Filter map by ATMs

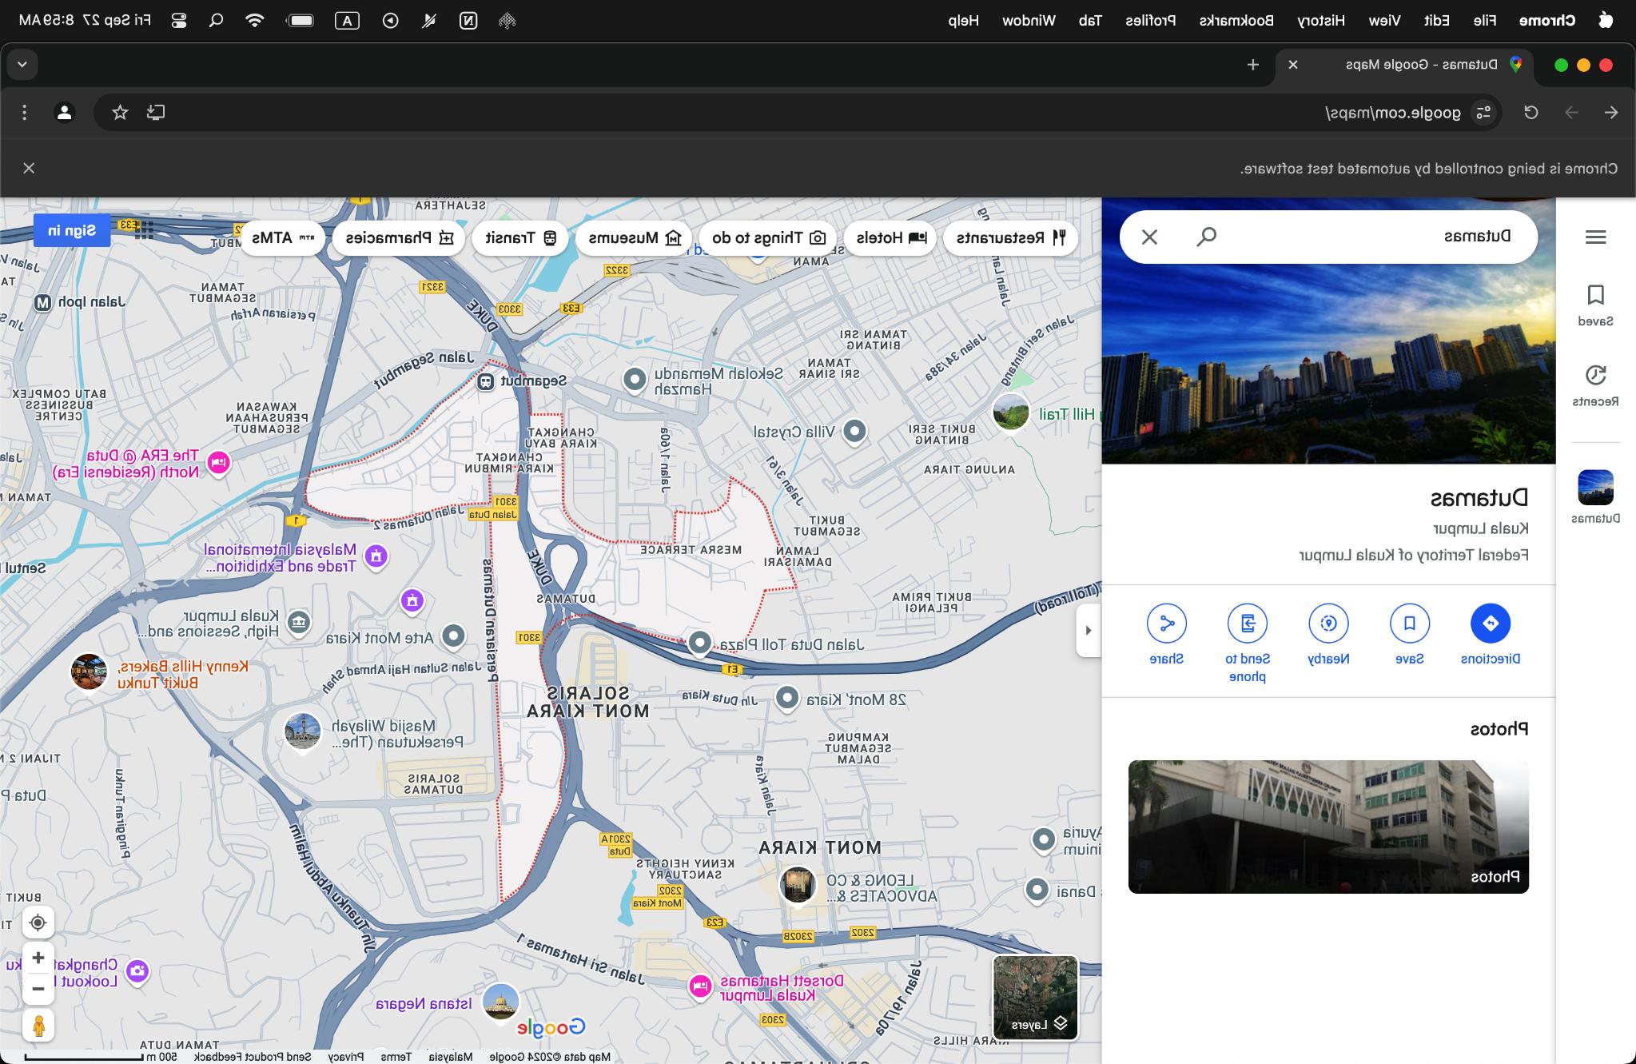[x=283, y=237]
